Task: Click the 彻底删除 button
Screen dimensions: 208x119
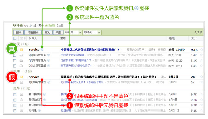Action: [33, 32]
